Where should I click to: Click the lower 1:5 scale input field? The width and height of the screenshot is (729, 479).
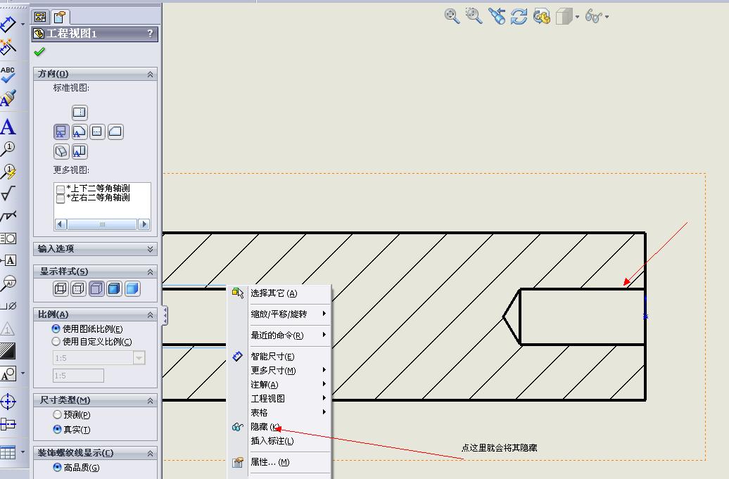coord(79,376)
